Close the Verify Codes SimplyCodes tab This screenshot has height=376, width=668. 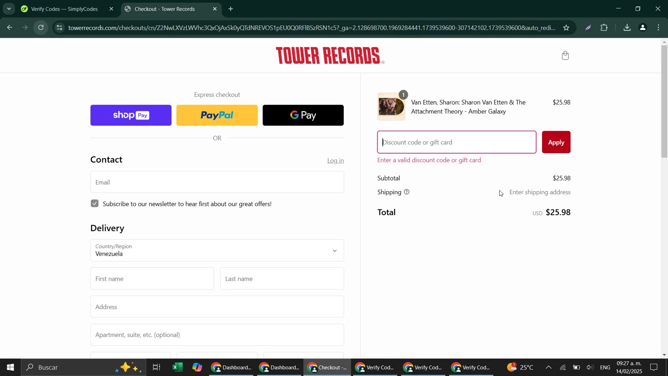click(111, 9)
